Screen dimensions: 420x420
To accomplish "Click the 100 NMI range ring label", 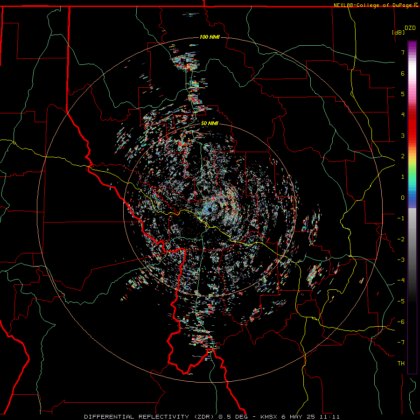I will click(x=210, y=37).
